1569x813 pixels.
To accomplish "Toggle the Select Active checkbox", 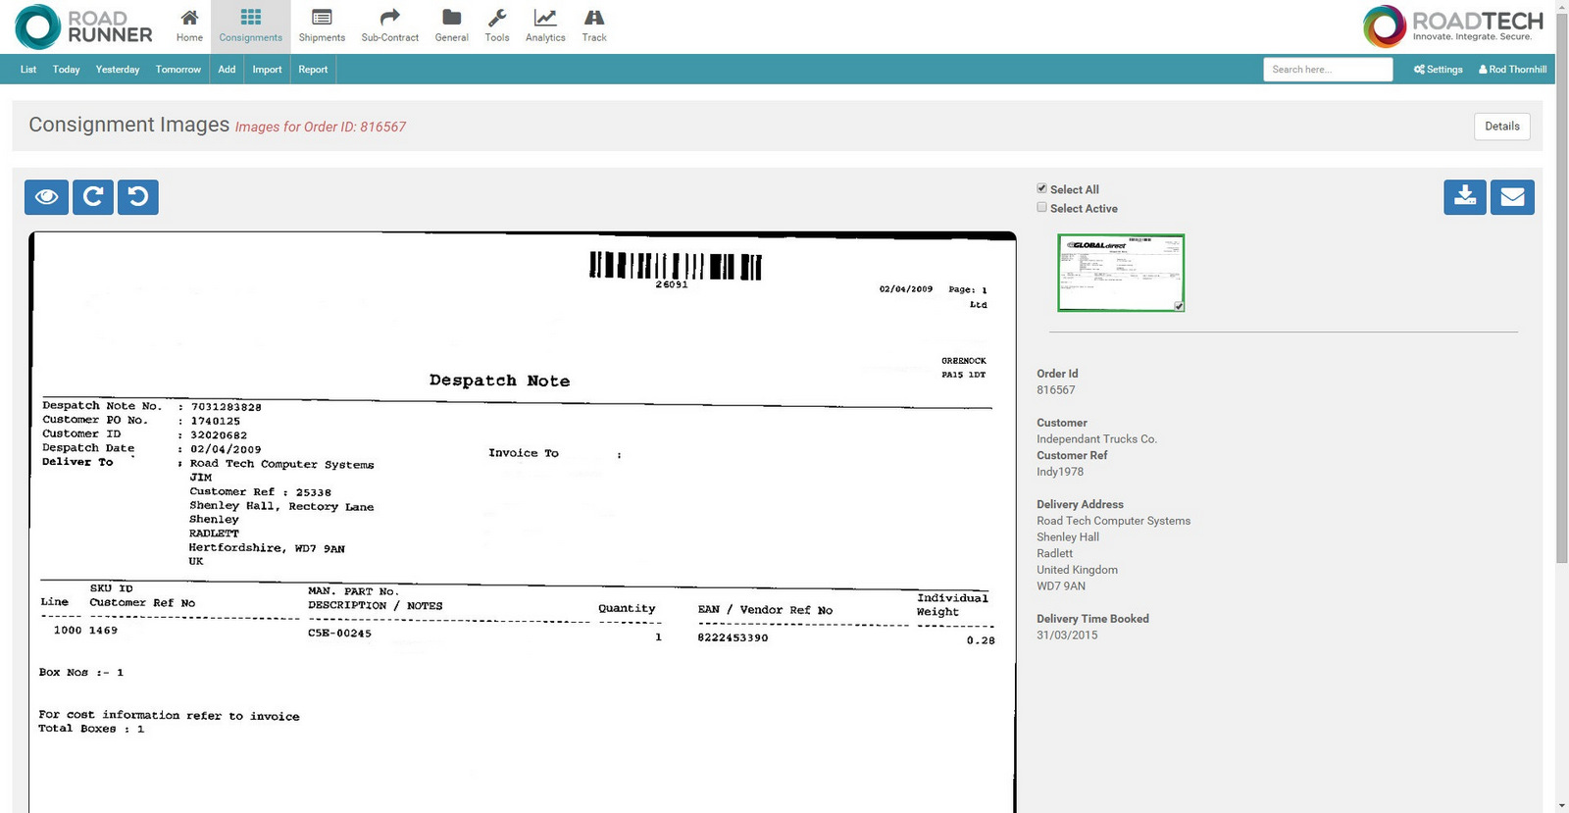I will coord(1041,207).
